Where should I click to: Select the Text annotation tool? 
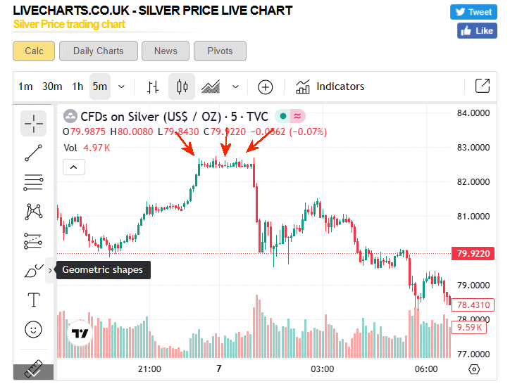point(34,300)
